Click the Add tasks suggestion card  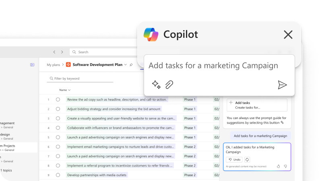(257, 105)
